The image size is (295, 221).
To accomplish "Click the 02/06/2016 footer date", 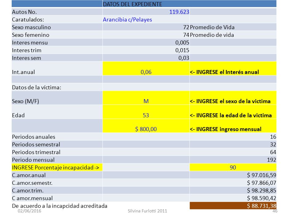I will [x=29, y=211].
